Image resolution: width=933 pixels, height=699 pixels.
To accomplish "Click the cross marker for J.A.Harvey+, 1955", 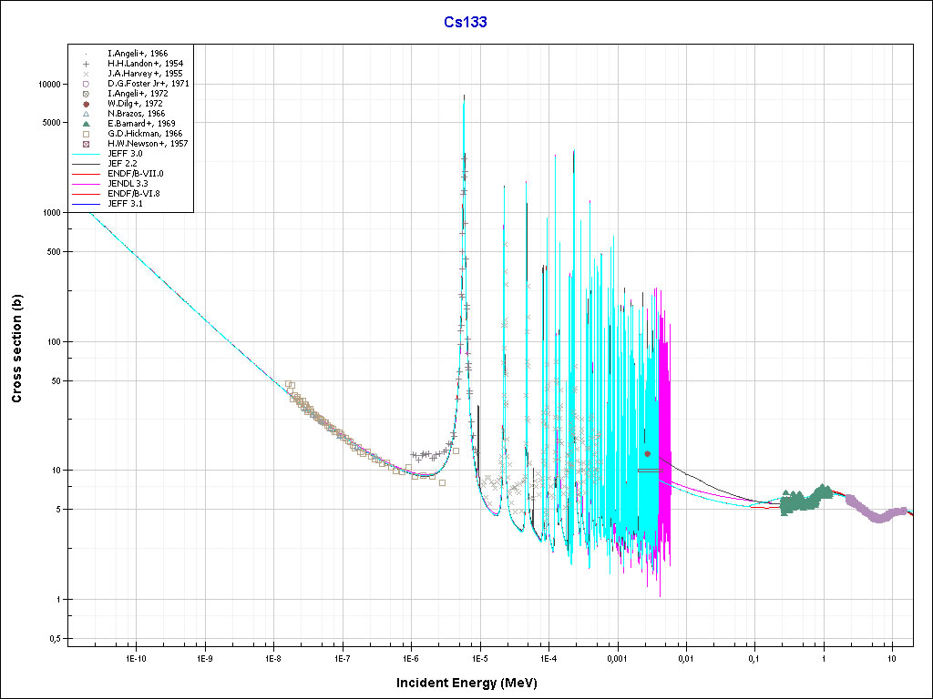I will [x=85, y=74].
